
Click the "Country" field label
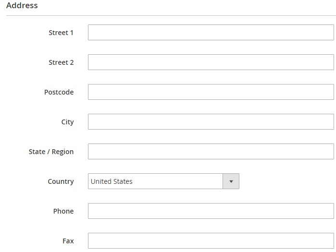[x=61, y=181]
